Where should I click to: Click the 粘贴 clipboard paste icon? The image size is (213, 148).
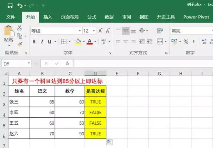[9, 31]
